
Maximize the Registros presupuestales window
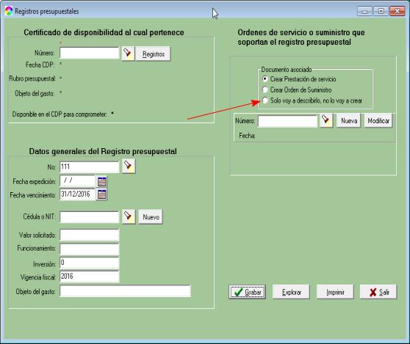click(x=381, y=11)
